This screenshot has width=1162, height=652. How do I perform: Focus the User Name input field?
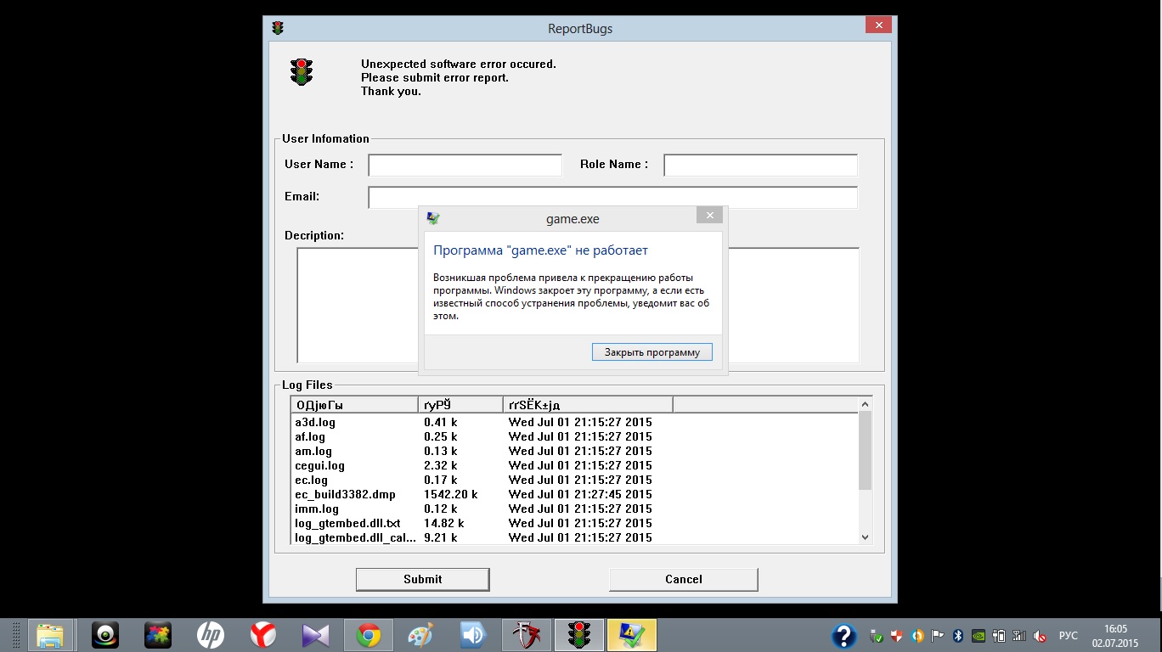[465, 165]
